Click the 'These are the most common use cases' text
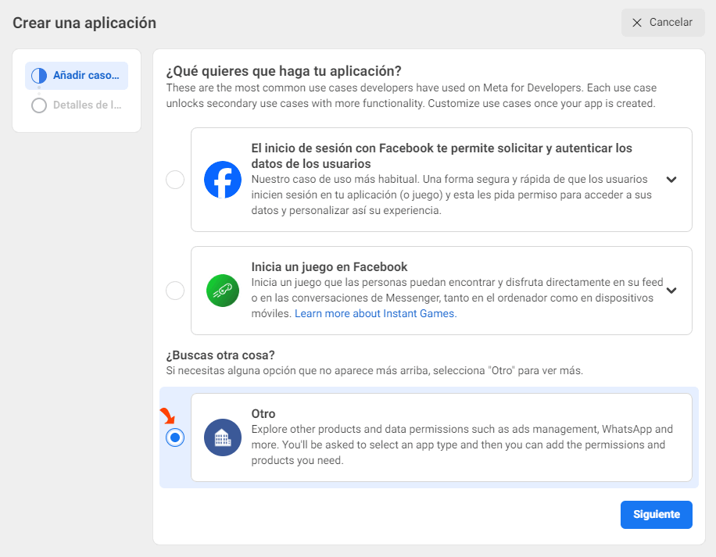The width and height of the screenshot is (716, 557). [411, 95]
